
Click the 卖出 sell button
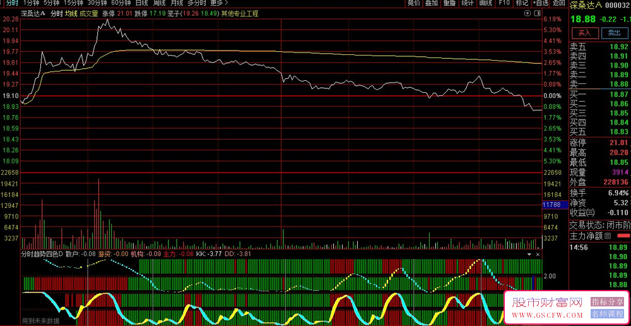click(614, 33)
